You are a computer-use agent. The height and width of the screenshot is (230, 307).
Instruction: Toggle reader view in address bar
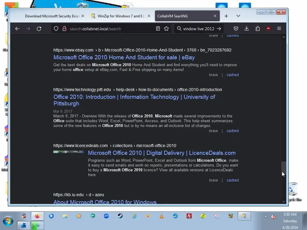(x=158, y=29)
